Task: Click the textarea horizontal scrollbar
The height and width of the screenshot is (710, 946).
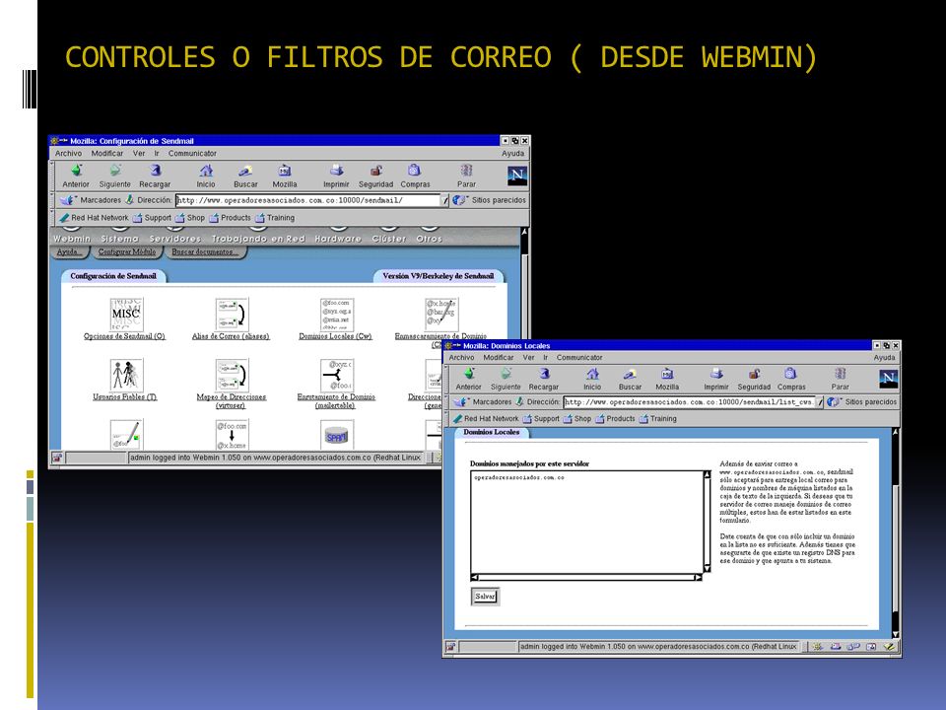Action: (x=587, y=578)
